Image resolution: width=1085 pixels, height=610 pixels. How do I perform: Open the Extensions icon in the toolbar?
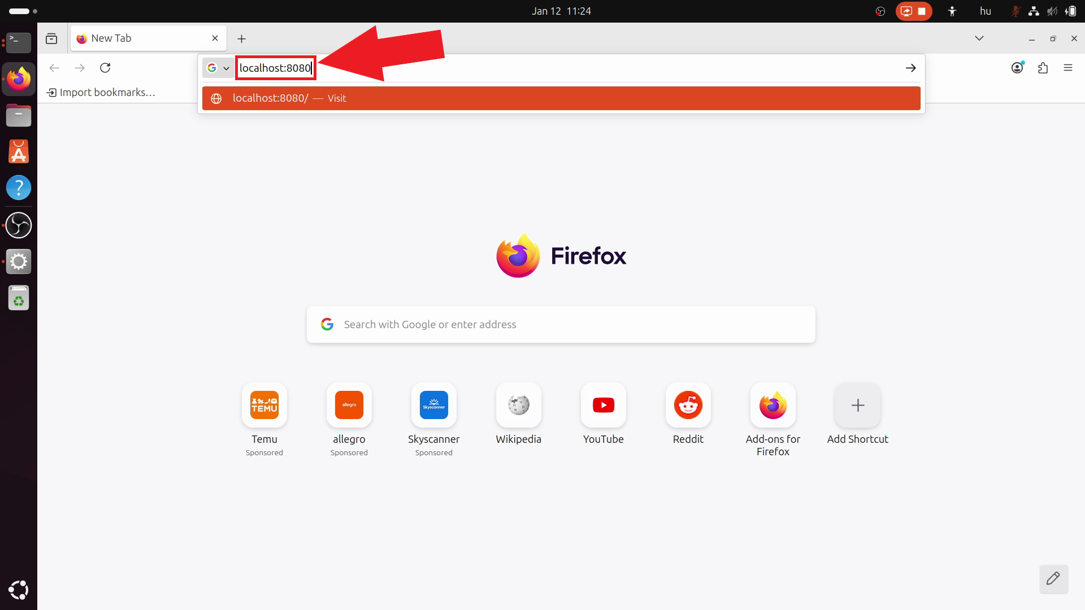pos(1043,68)
